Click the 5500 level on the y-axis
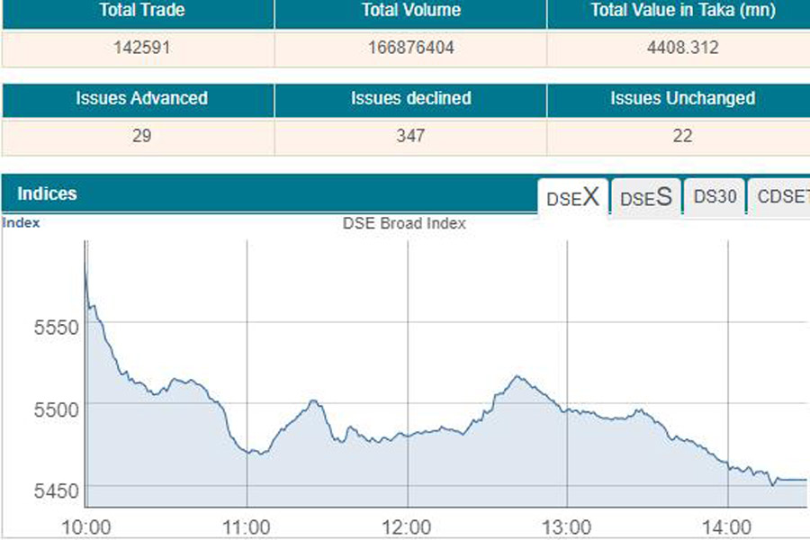This screenshot has width=810, height=540. [56, 409]
